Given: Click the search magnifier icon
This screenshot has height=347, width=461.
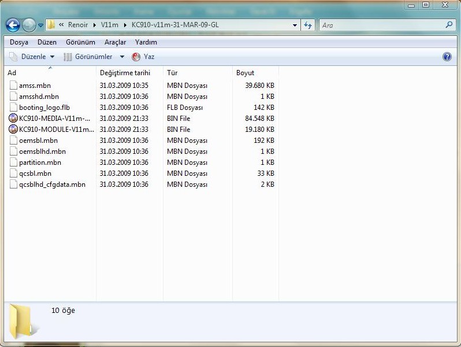Looking at the screenshot, I should 449,25.
